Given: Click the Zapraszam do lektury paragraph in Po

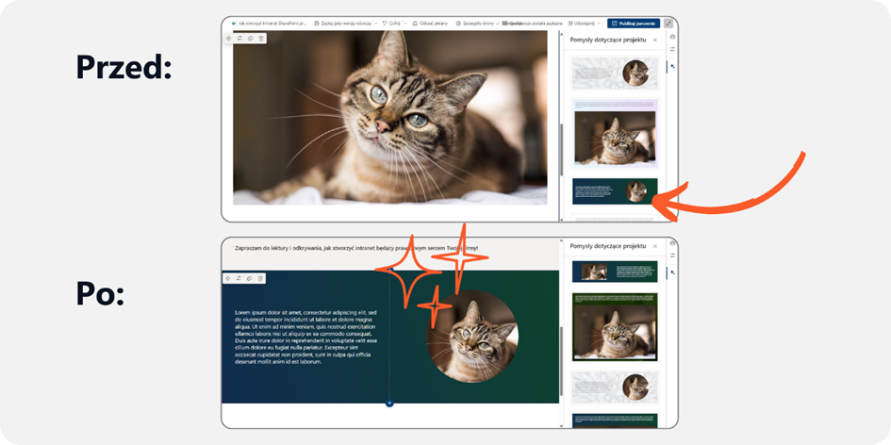Looking at the screenshot, I should click(x=356, y=248).
